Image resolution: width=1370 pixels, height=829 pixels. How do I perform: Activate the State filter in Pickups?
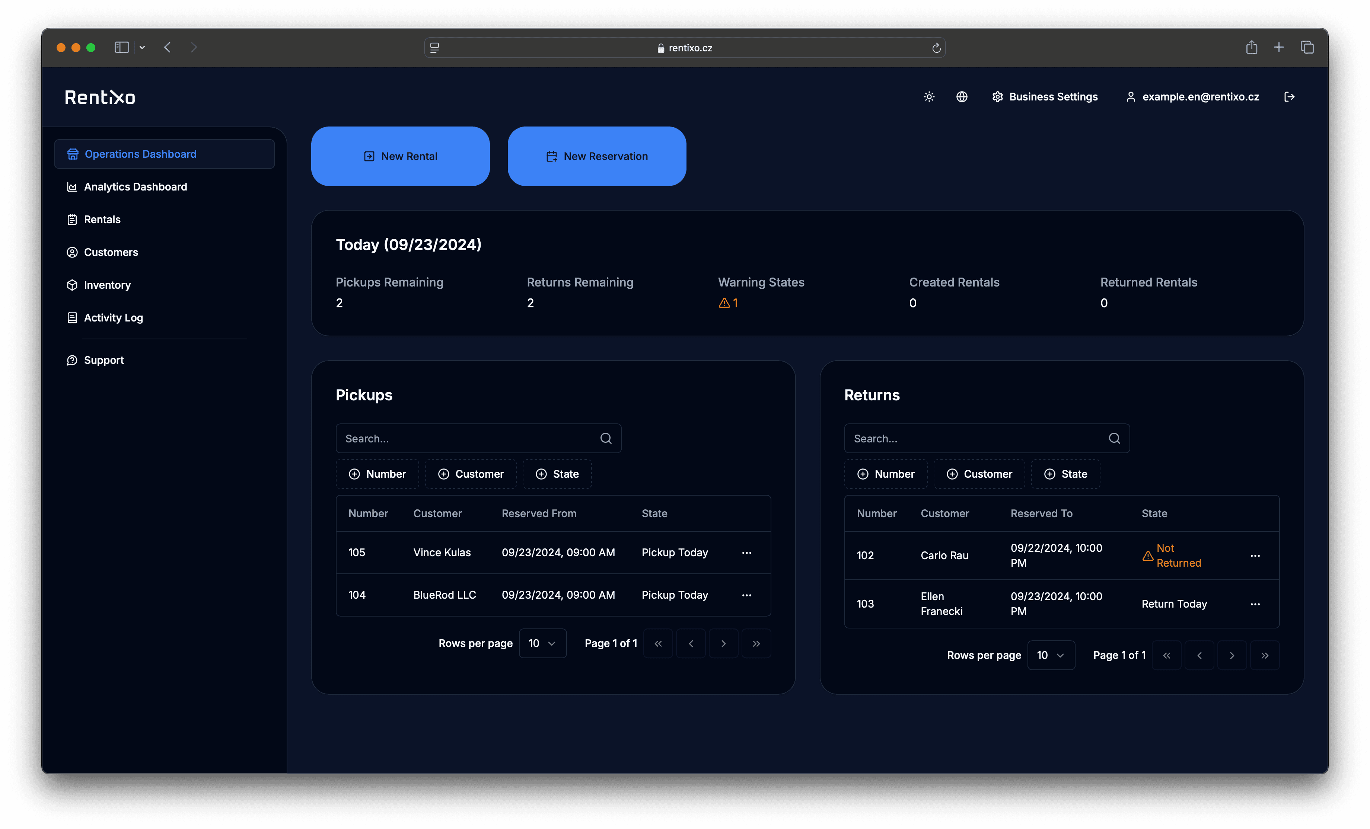click(x=557, y=473)
